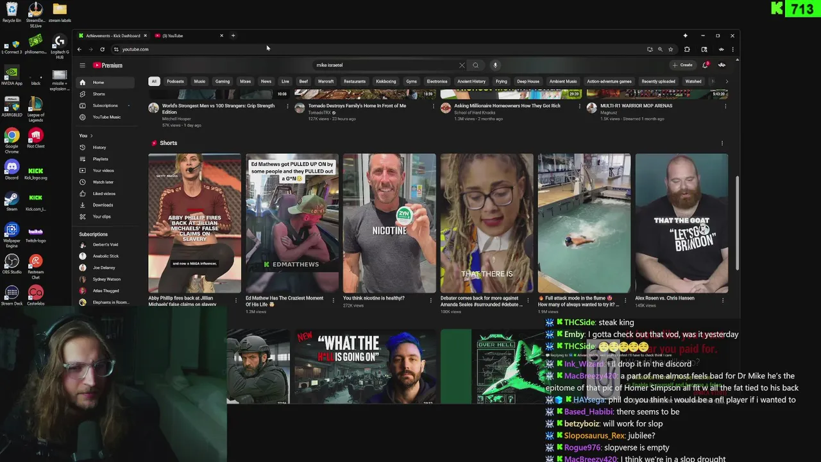The height and width of the screenshot is (462, 821).
Task: Select the Kickboxing filter chip
Action: (x=386, y=81)
